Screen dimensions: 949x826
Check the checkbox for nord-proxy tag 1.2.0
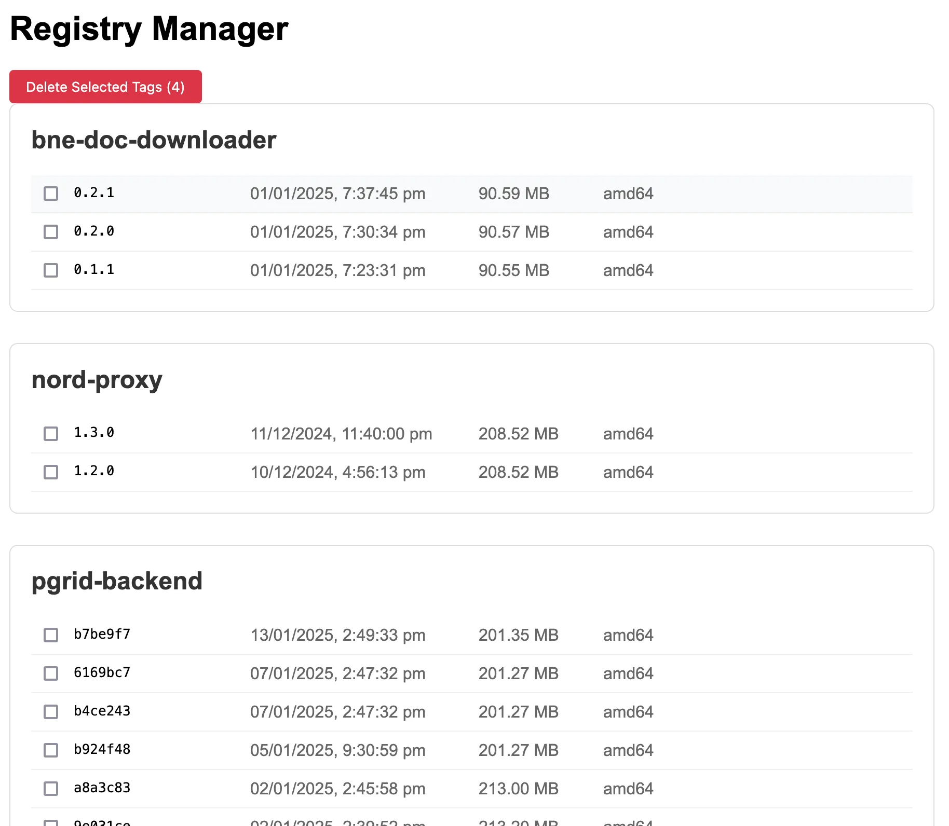[50, 472]
